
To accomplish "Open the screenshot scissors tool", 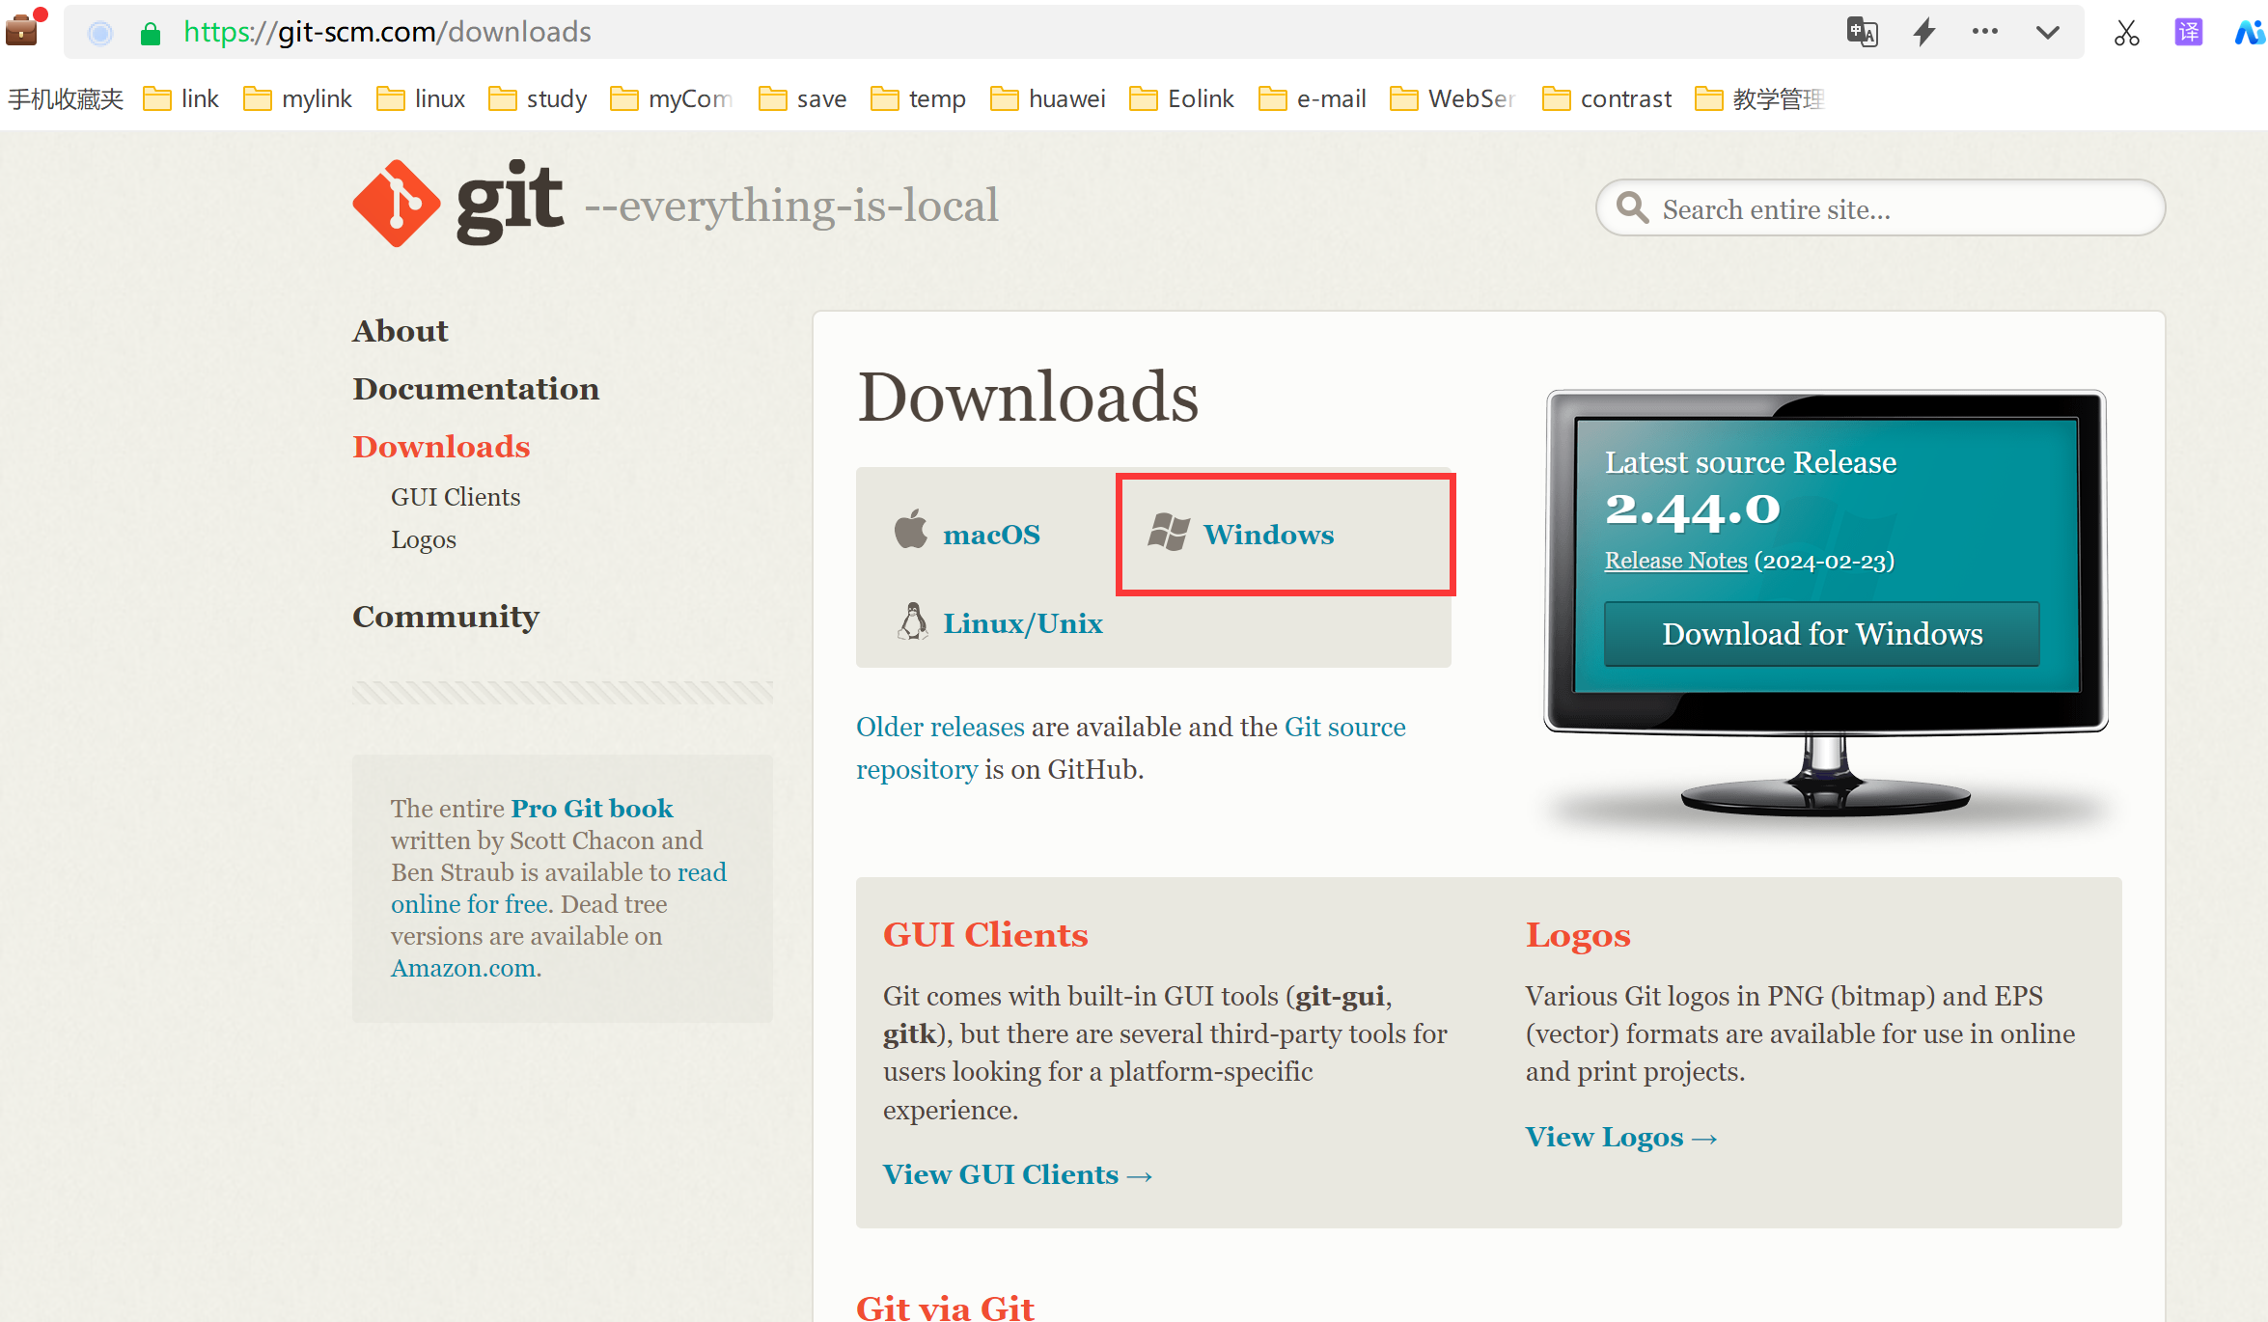I will (x=2126, y=32).
